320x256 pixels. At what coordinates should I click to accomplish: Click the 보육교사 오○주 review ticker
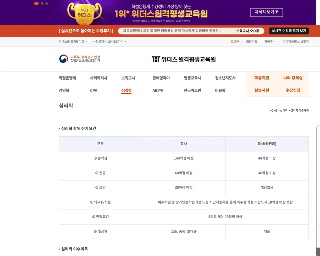coord(248,31)
